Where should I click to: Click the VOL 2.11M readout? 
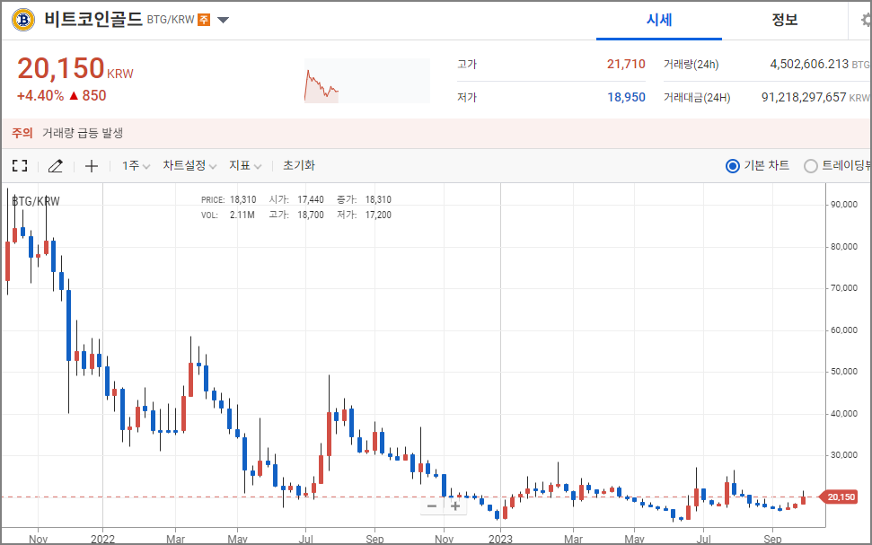tap(228, 215)
